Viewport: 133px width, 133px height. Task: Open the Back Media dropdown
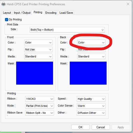pos(91,56)
